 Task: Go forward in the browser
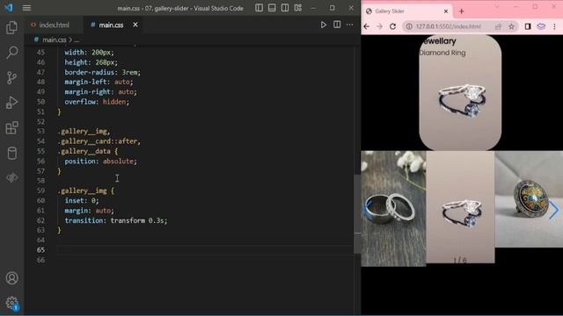(379, 26)
